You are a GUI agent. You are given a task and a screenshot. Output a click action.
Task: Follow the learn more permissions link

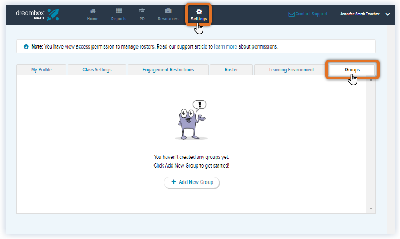pos(226,47)
